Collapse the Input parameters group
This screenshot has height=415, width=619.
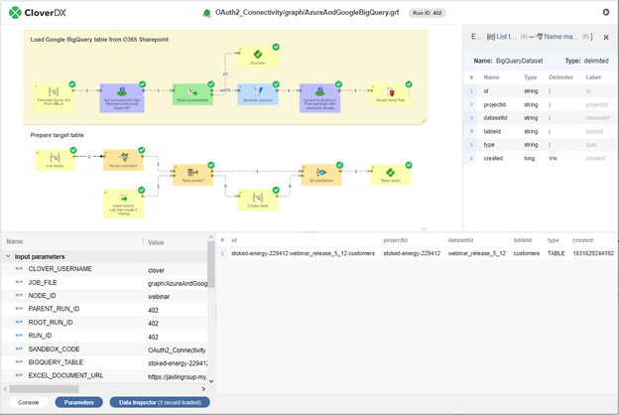click(8, 255)
